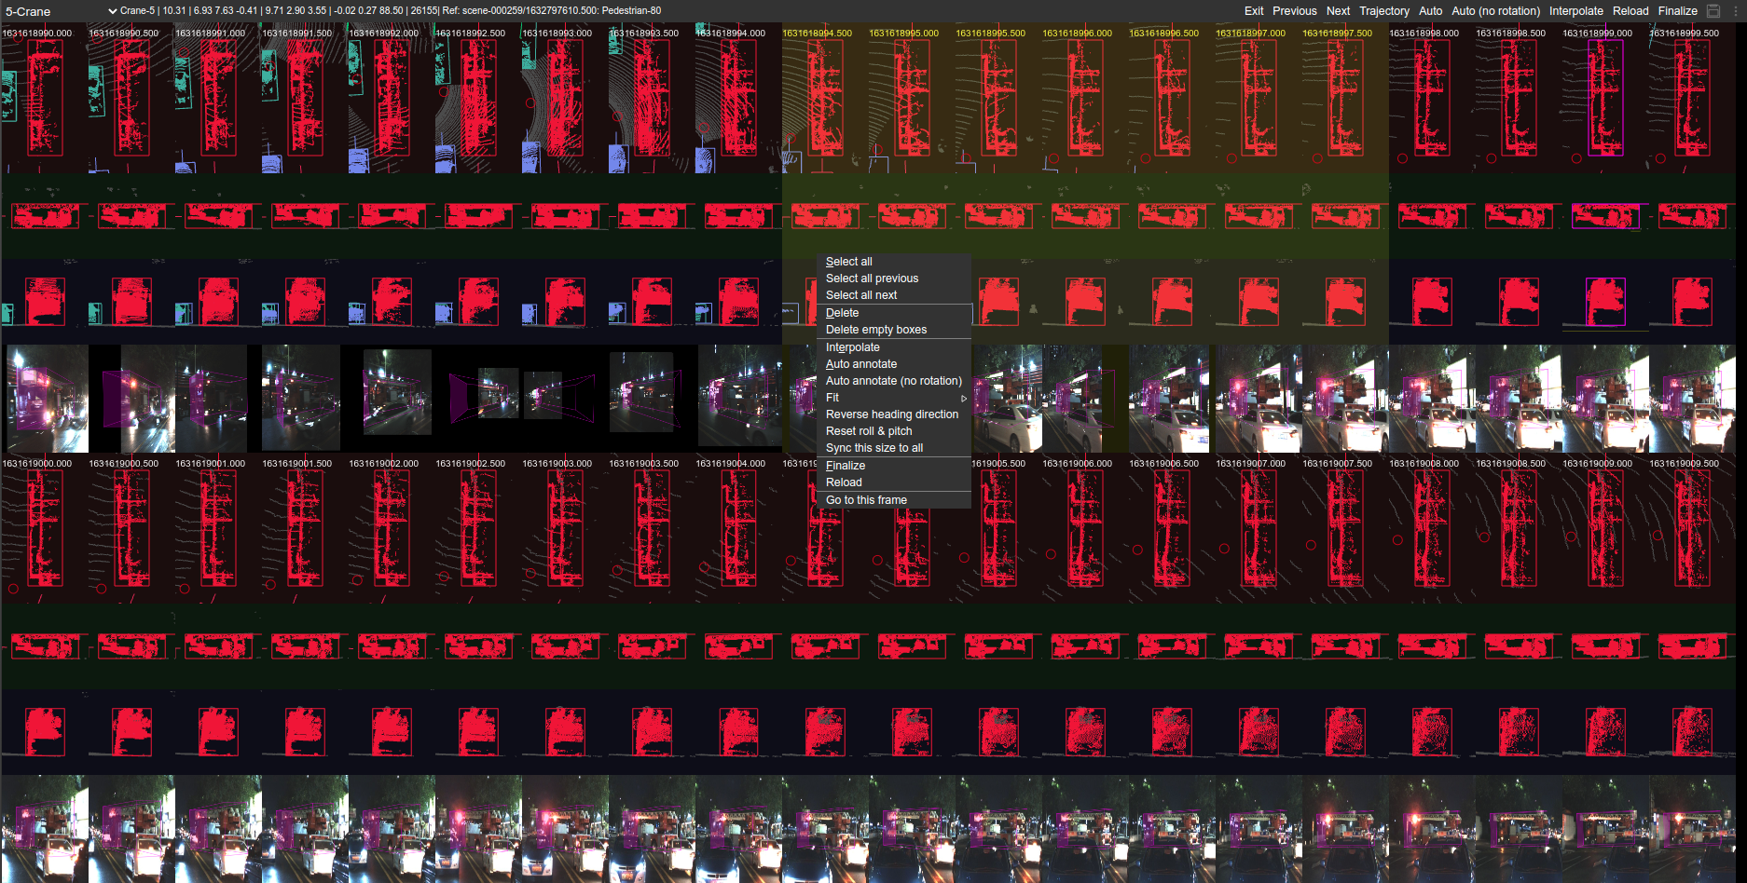Click Finalize in the top toolbar
Screen dimensions: 1747x883
(1677, 11)
